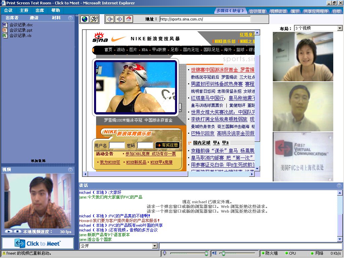Stop local video with stop button
Viewport: 344px width, 258px height.
click(17, 231)
